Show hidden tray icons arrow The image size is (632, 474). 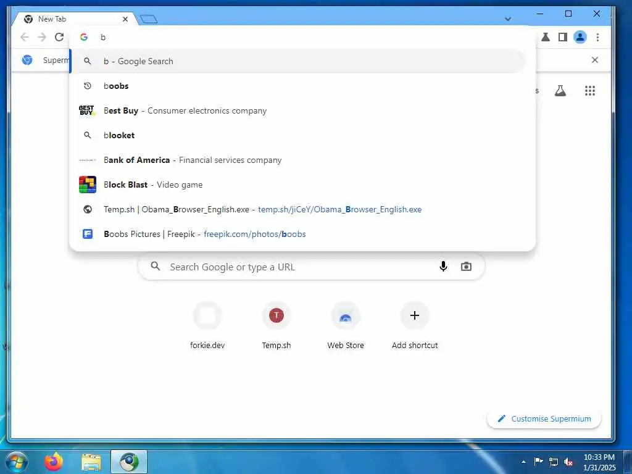pyautogui.click(x=523, y=462)
